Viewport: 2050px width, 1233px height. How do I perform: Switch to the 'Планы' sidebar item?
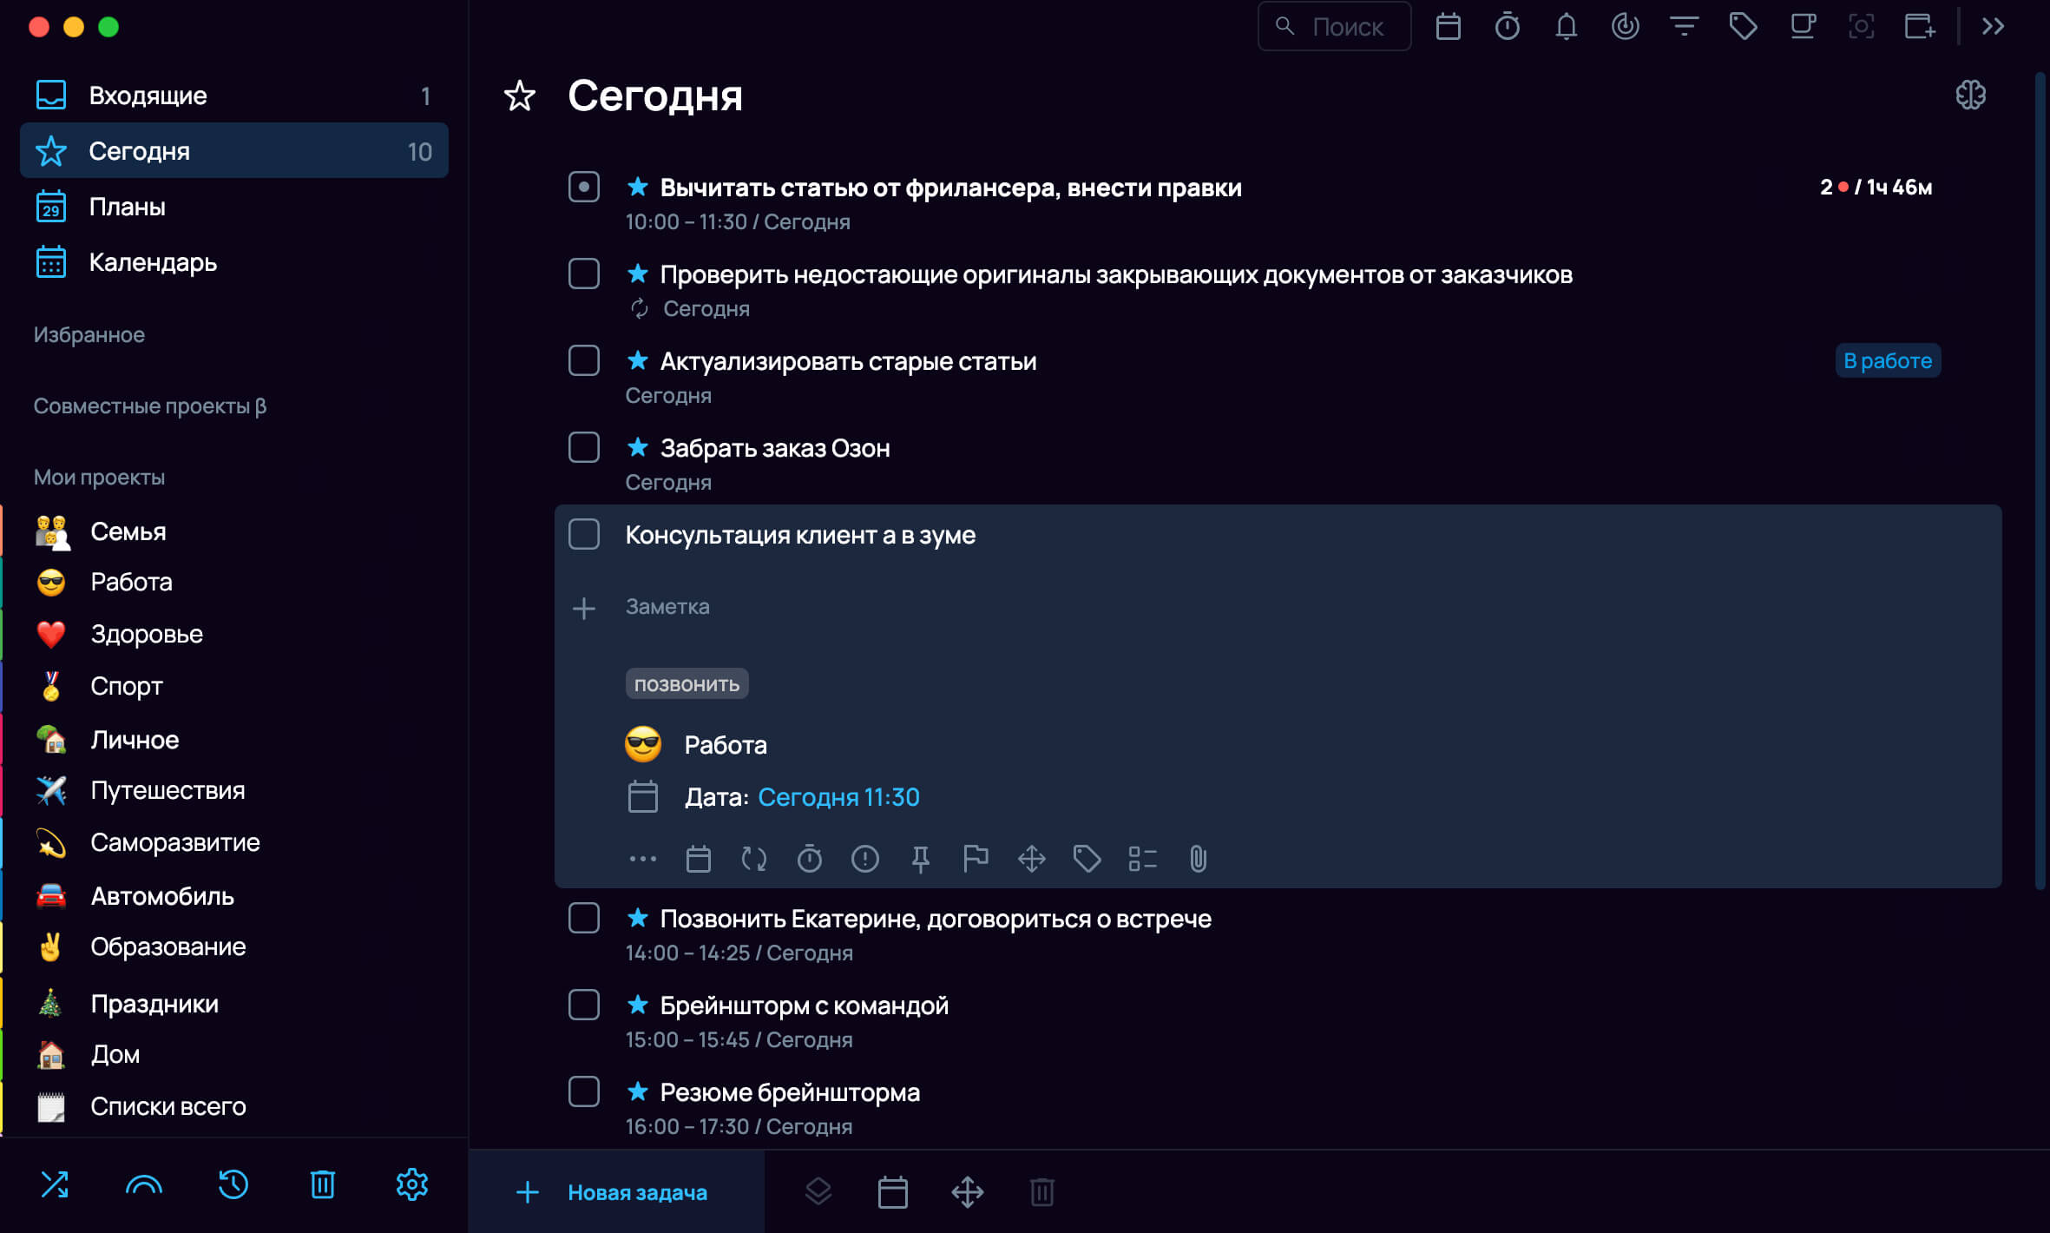(233, 207)
